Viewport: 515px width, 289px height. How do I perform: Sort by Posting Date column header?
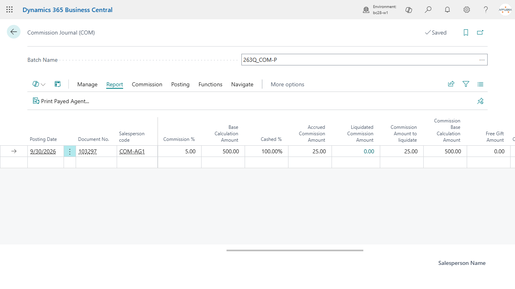pyautogui.click(x=43, y=139)
